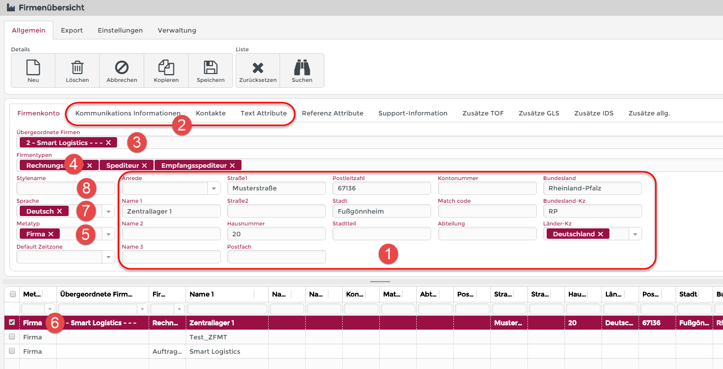This screenshot has height=369, width=723.
Task: Click the Firmenübersicht factory icon
Action: (x=11, y=7)
